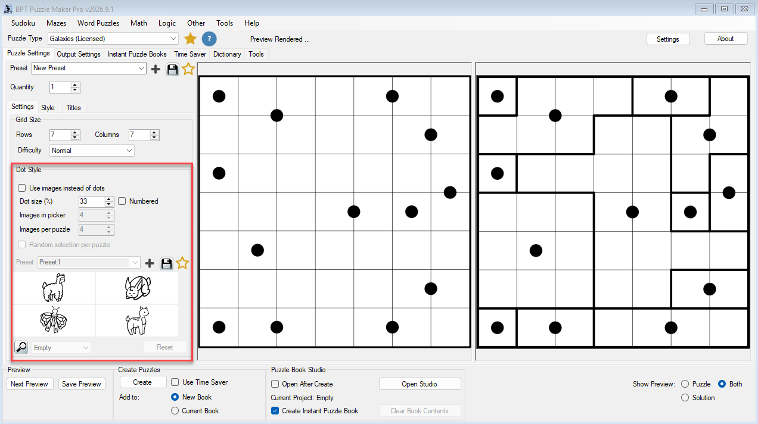Image resolution: width=758 pixels, height=424 pixels.
Task: Select the Both preview radio option
Action: [x=722, y=384]
